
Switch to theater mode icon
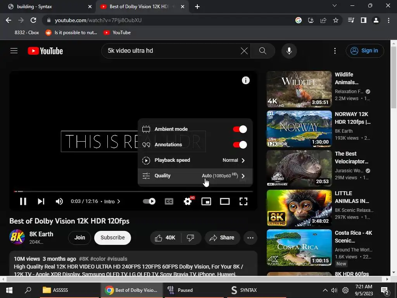tap(225, 201)
